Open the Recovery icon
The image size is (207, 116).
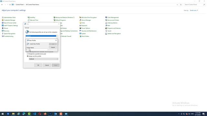coord(3,31)
